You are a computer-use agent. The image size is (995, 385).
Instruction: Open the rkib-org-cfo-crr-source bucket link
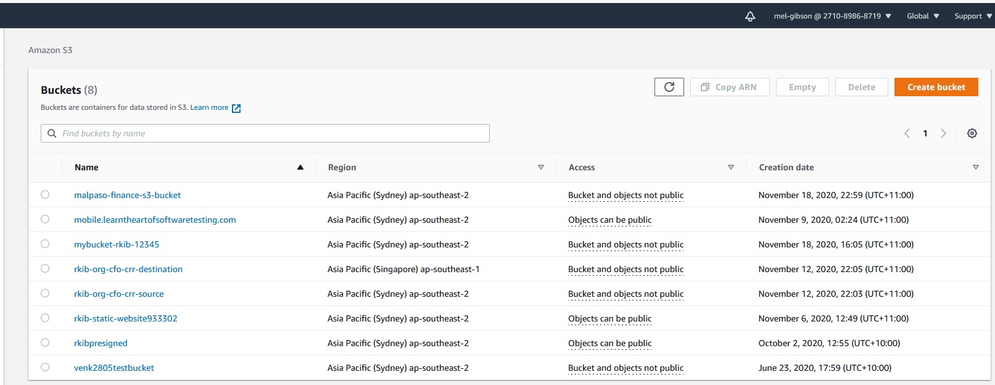pos(118,294)
